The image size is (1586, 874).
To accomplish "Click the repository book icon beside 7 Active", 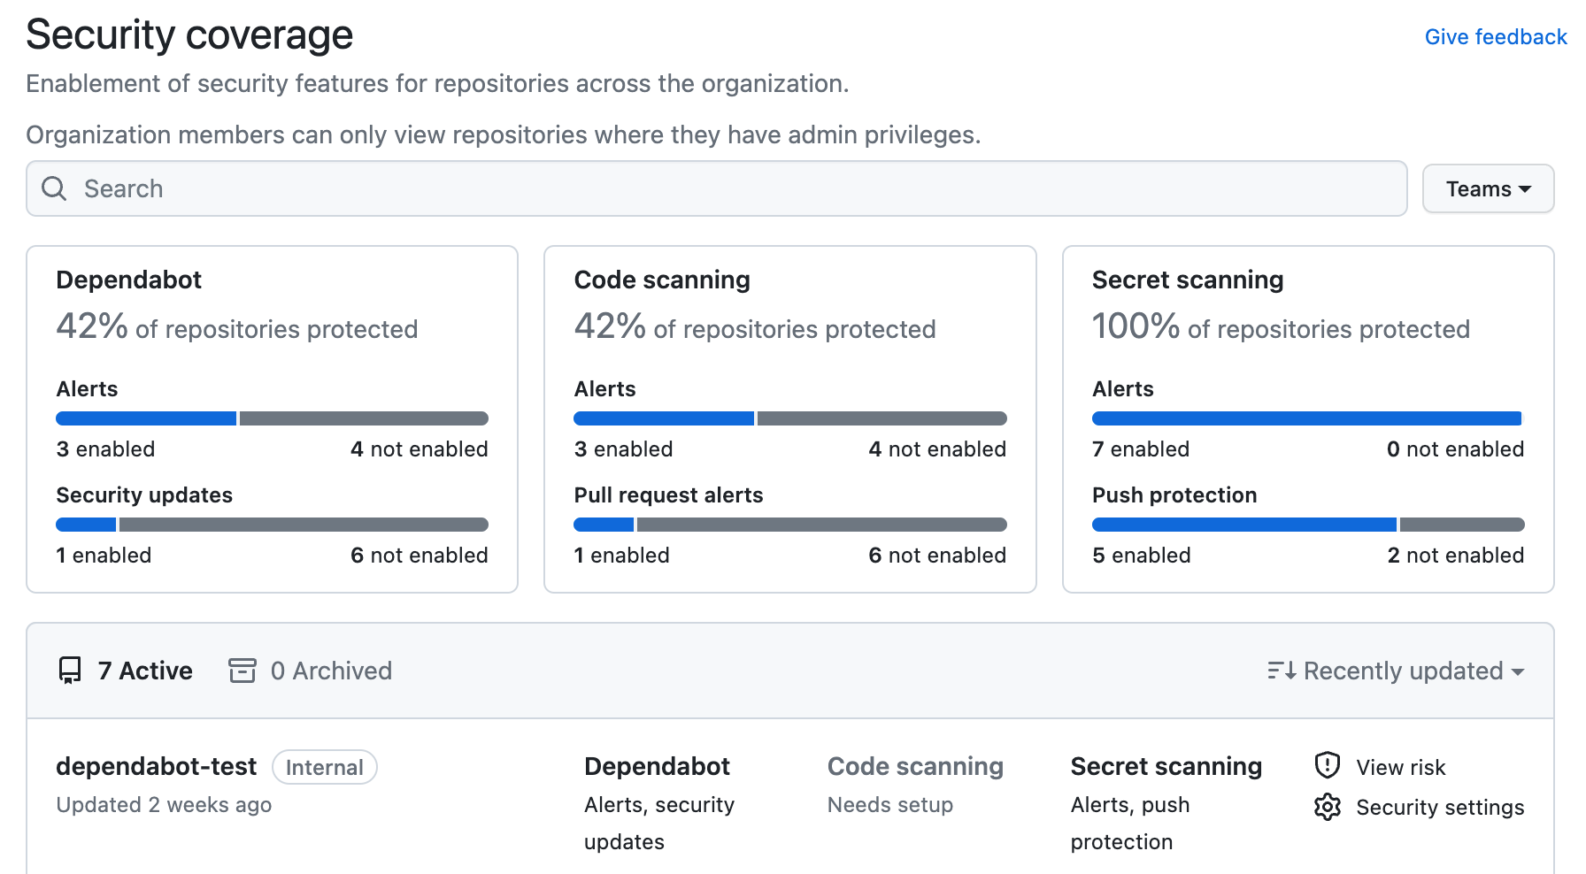I will (70, 671).
